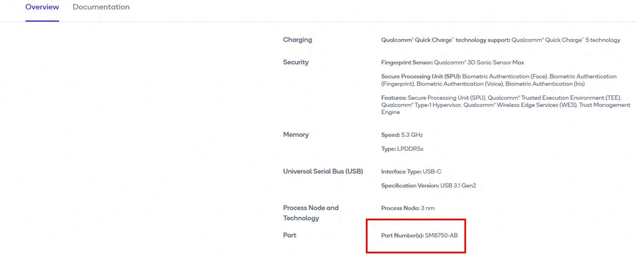Click the Secure Processing Unit biometric paragraph
Screen dimensions: 636x255
point(498,80)
